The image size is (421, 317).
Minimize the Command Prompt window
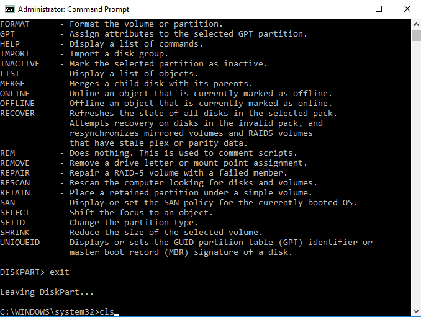point(351,9)
